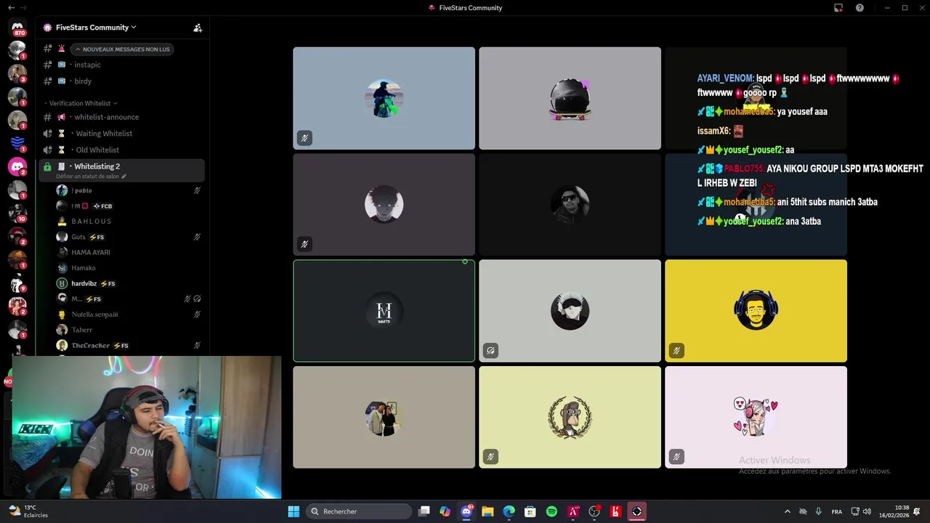Open the pink hearts anime avatar tile
The width and height of the screenshot is (930, 523).
756,417
